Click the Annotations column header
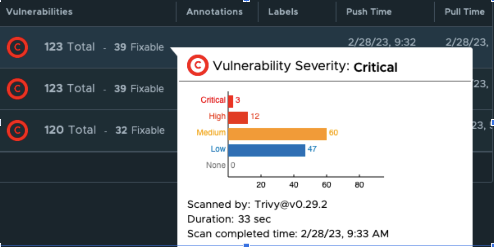The height and width of the screenshot is (247, 494). [214, 12]
